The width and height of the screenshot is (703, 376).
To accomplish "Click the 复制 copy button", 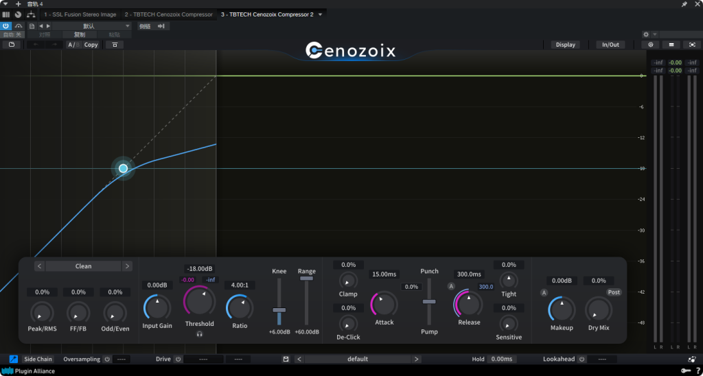I will [x=80, y=34].
